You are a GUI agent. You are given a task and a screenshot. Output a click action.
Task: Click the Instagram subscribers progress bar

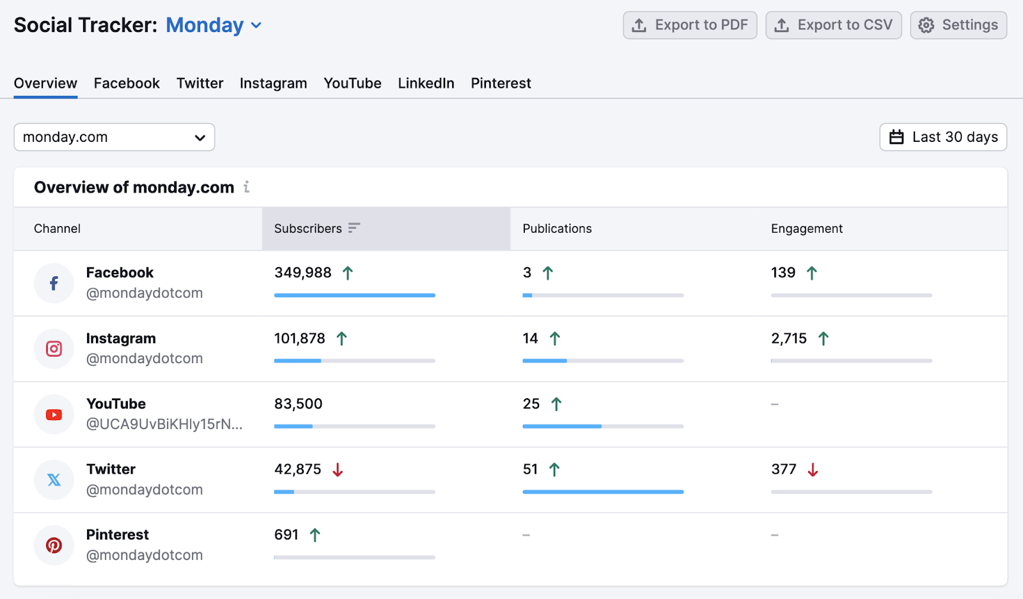tap(355, 361)
